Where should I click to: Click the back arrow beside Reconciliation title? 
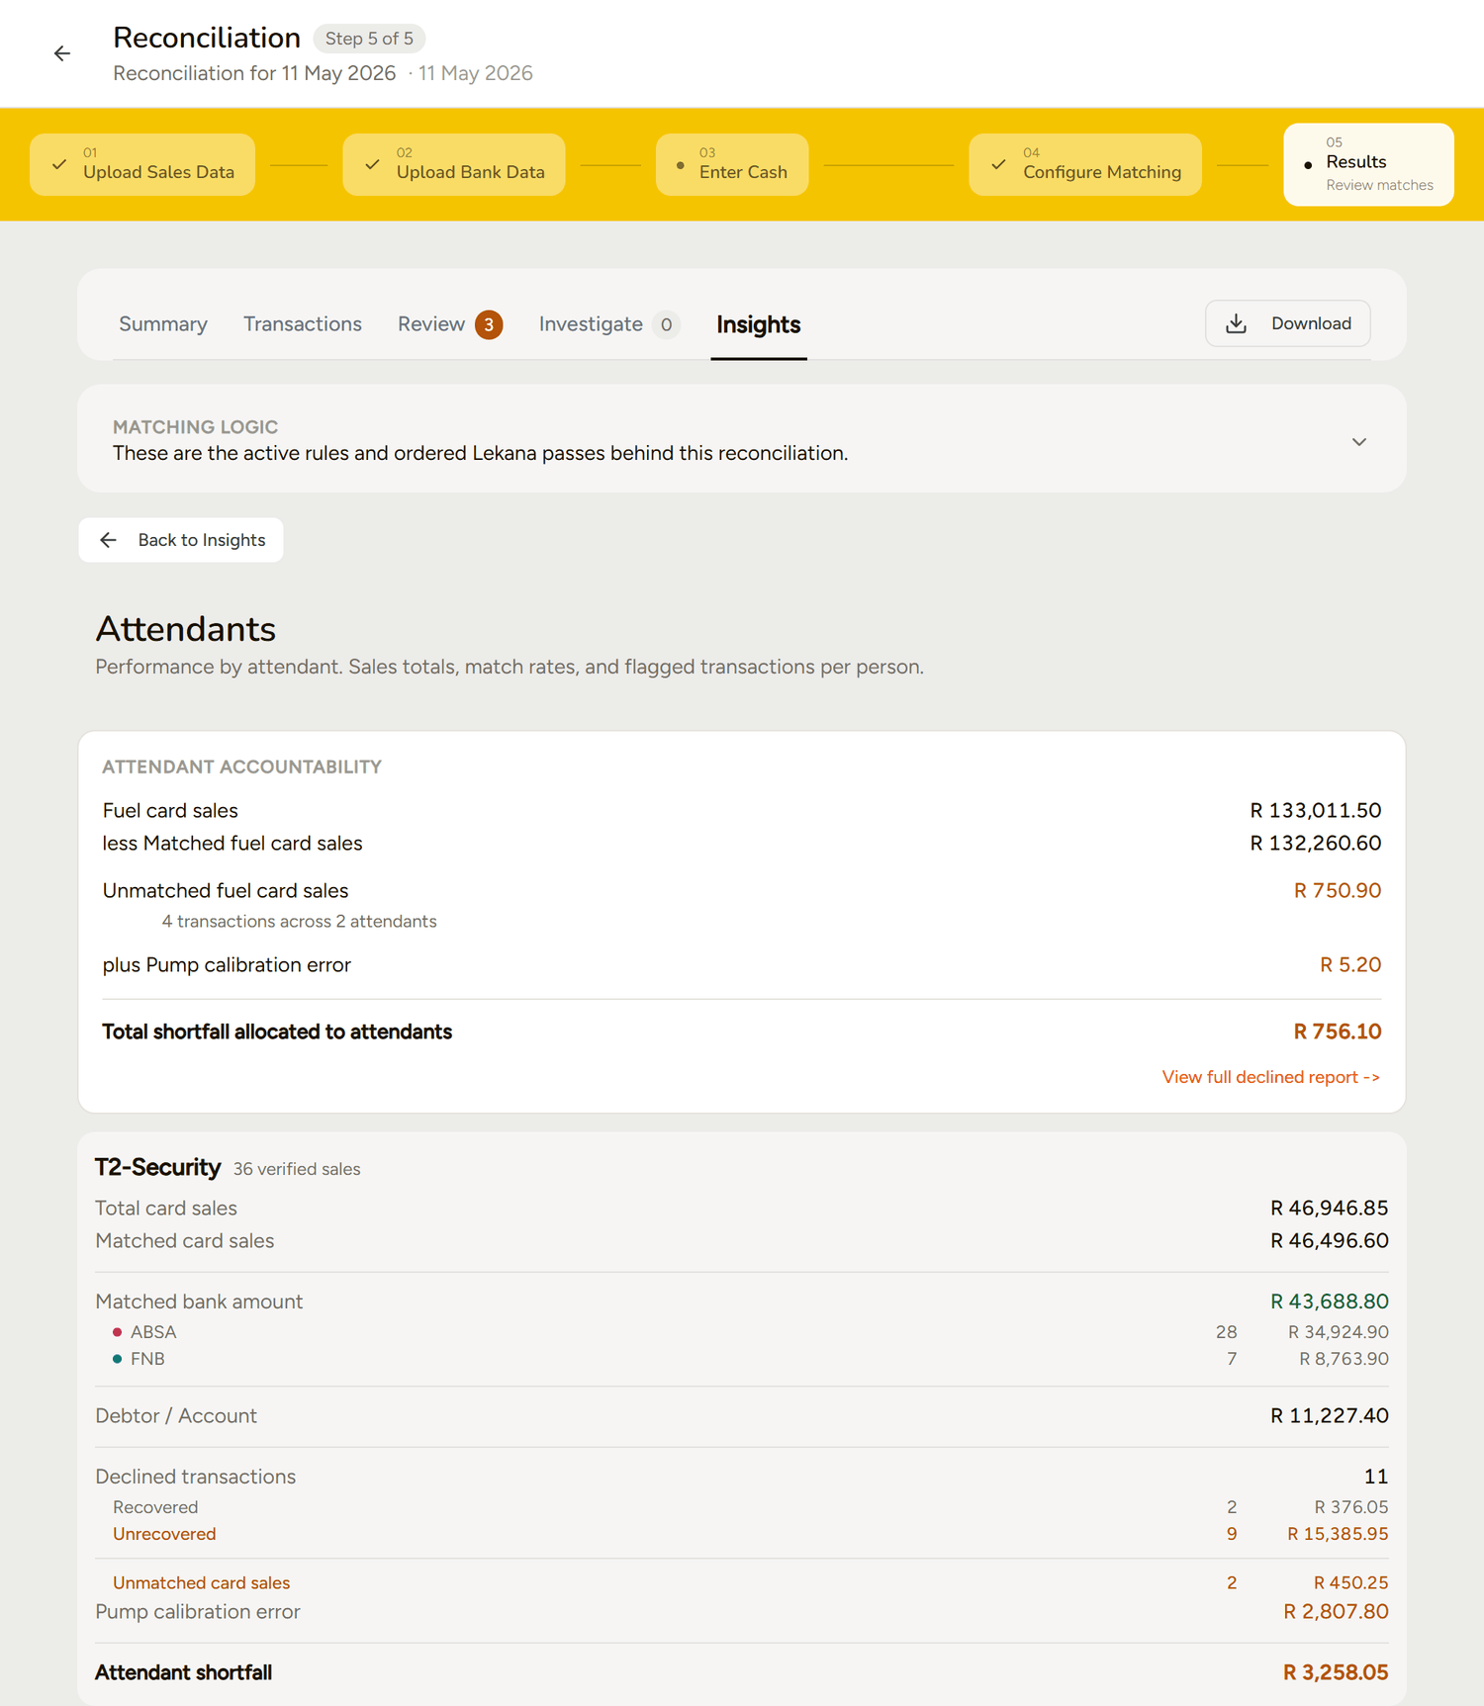(x=62, y=53)
